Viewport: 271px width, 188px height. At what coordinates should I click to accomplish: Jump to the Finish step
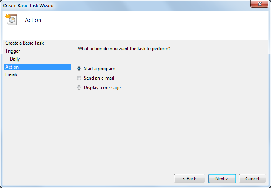11,75
